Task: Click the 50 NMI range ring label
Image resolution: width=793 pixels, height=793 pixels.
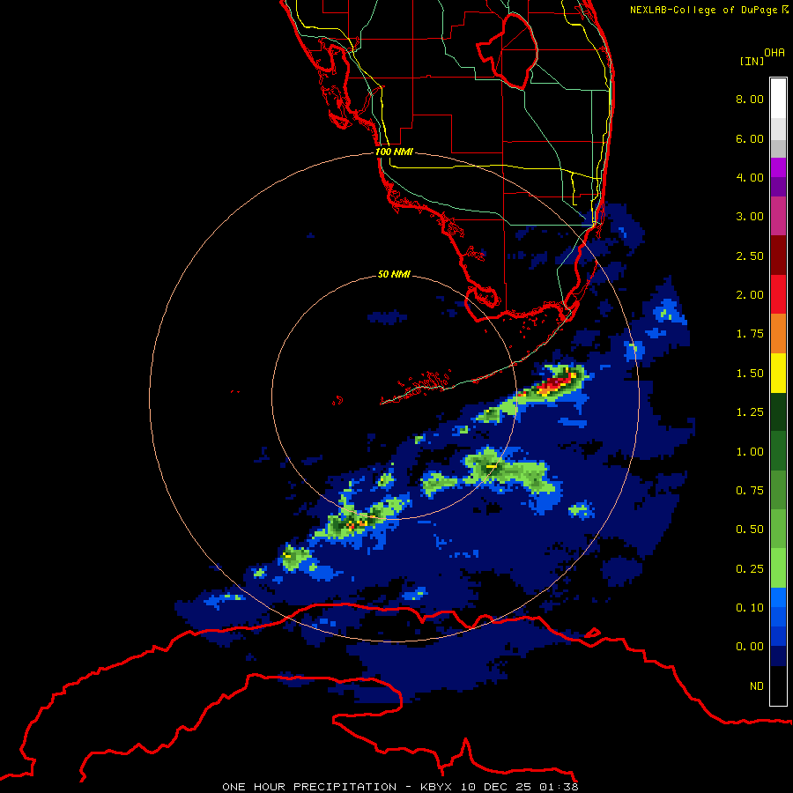Action: [x=394, y=274]
